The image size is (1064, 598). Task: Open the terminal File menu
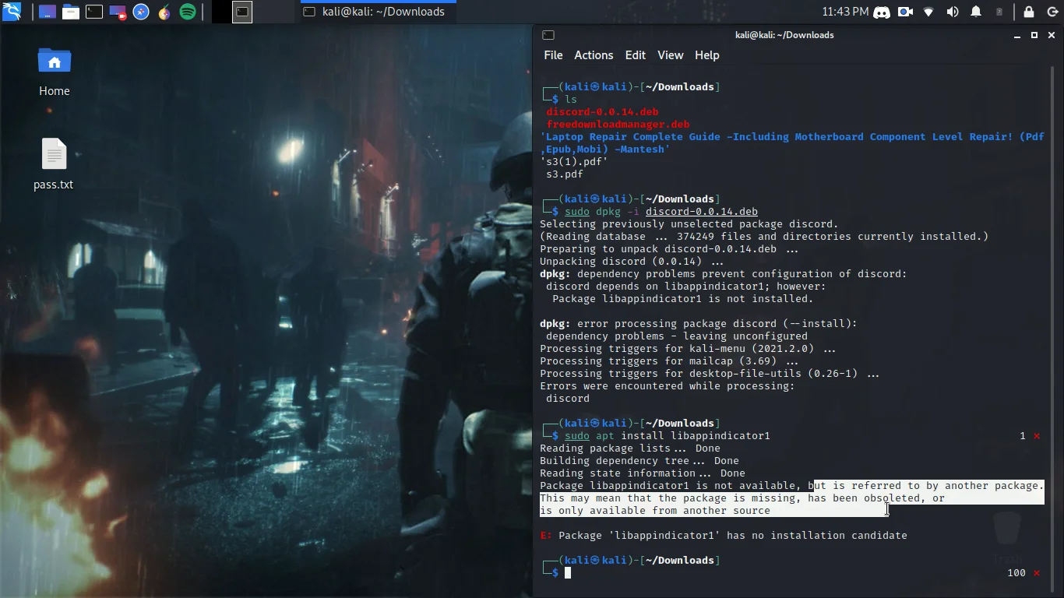pos(553,55)
